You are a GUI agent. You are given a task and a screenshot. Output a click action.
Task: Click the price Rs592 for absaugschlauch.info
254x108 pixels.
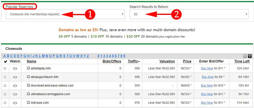coord(186,77)
